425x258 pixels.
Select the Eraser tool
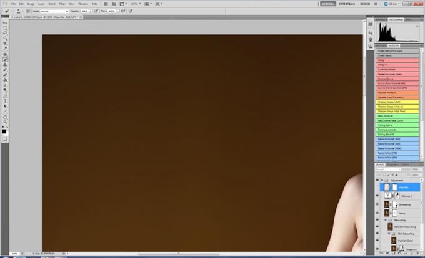point(5,75)
